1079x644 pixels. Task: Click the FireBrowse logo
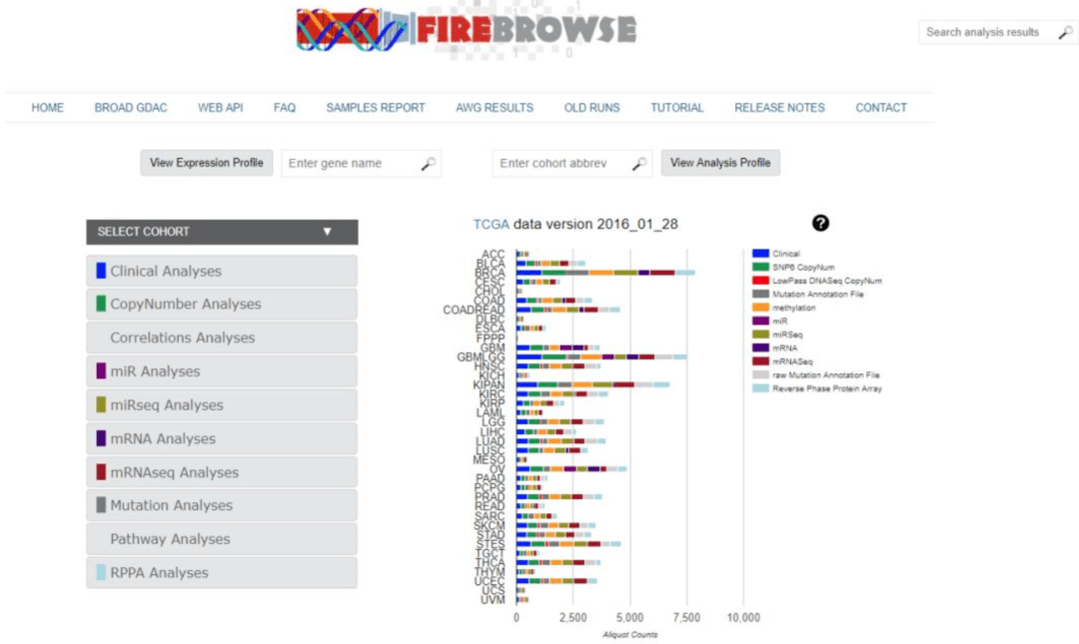point(467,30)
